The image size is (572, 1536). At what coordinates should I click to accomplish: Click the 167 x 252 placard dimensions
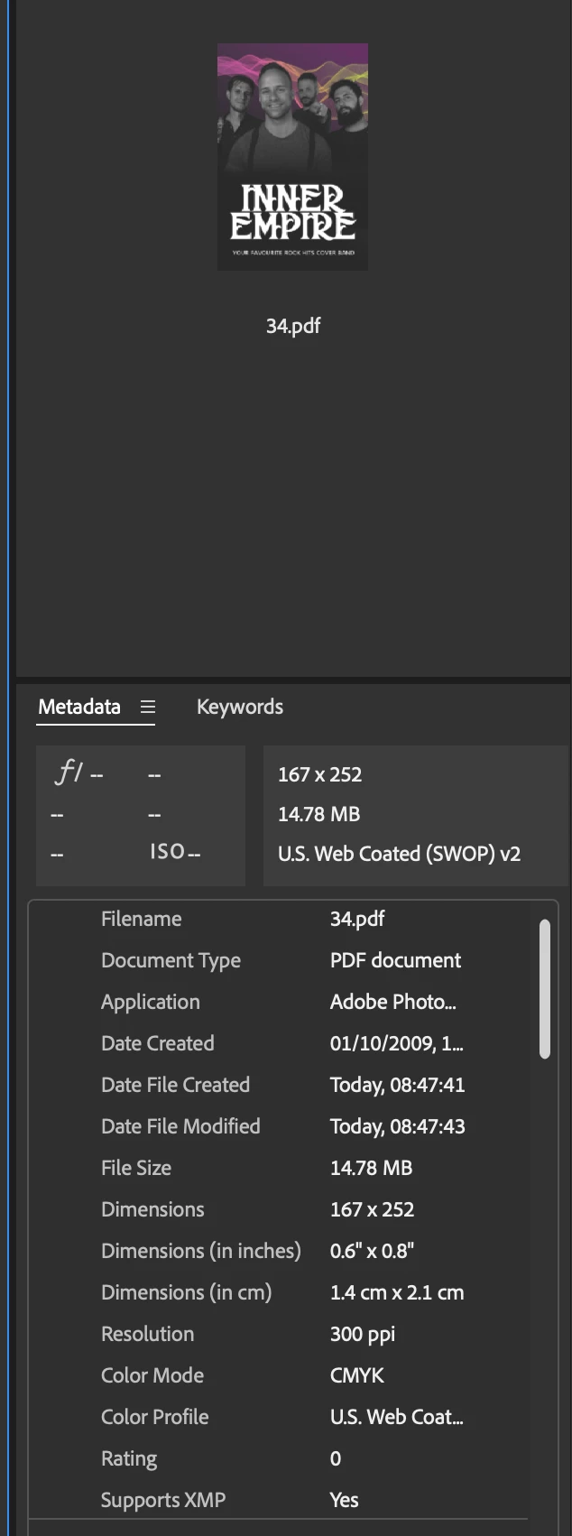coord(319,774)
